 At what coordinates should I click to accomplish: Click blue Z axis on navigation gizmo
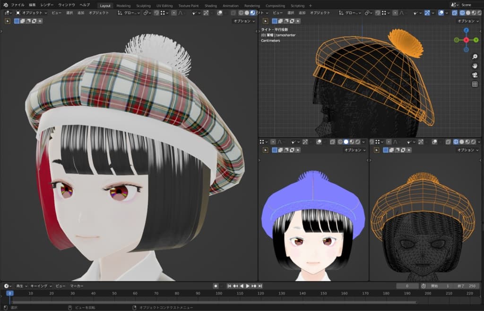coord(466,31)
